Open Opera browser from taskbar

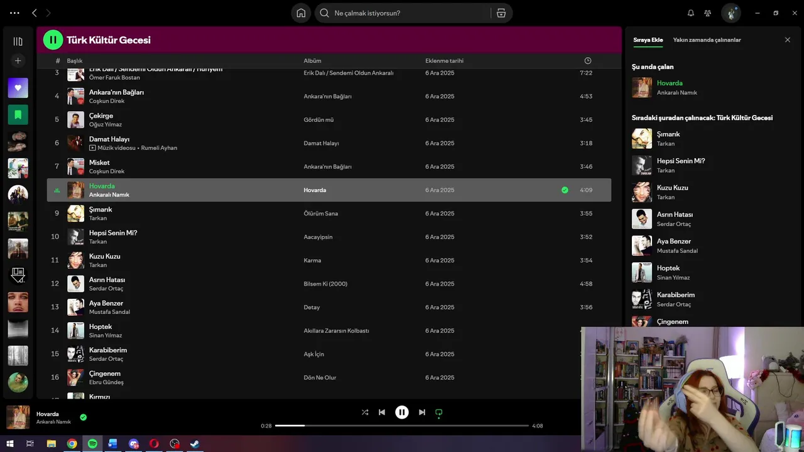pyautogui.click(x=154, y=444)
